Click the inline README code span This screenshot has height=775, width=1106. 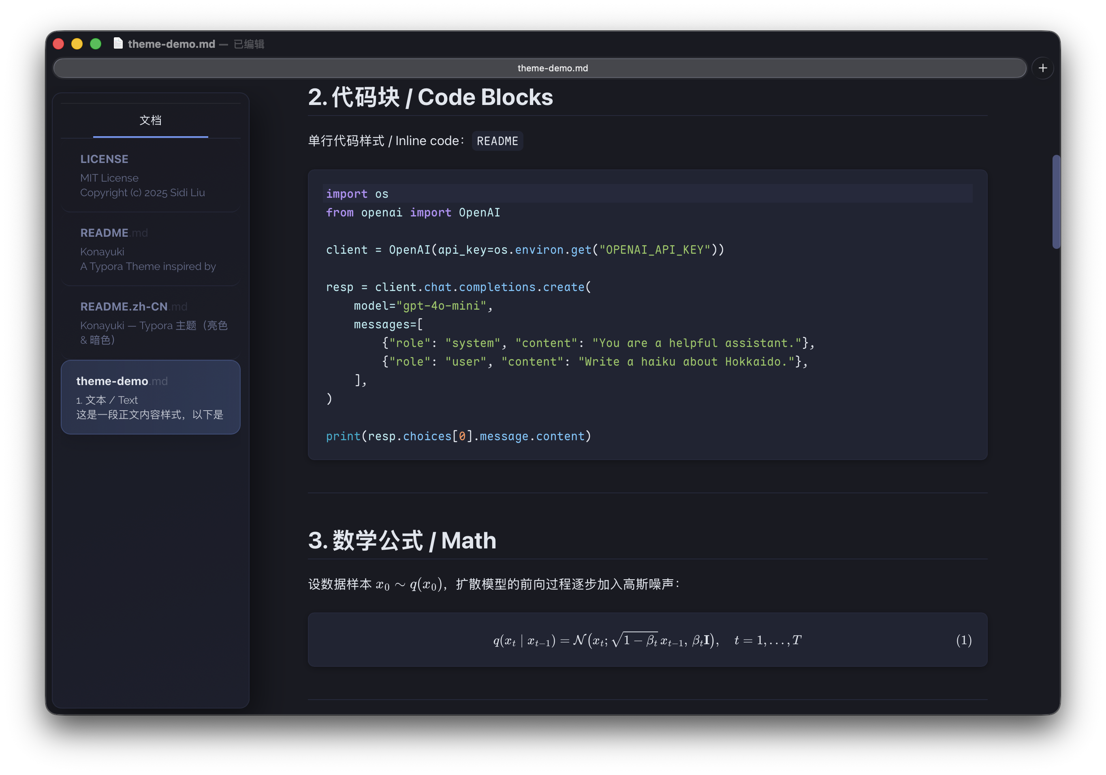[x=497, y=141]
